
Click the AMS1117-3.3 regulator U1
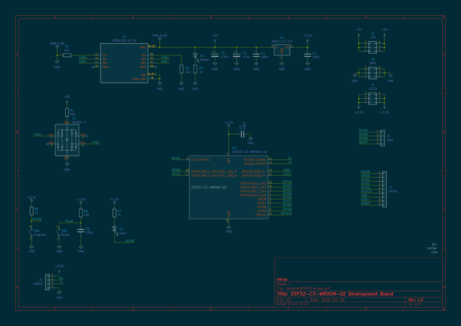click(281, 49)
